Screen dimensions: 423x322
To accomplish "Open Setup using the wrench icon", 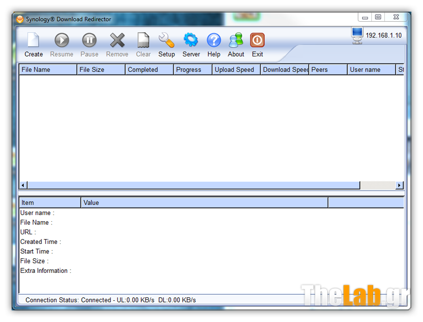I will click(167, 40).
